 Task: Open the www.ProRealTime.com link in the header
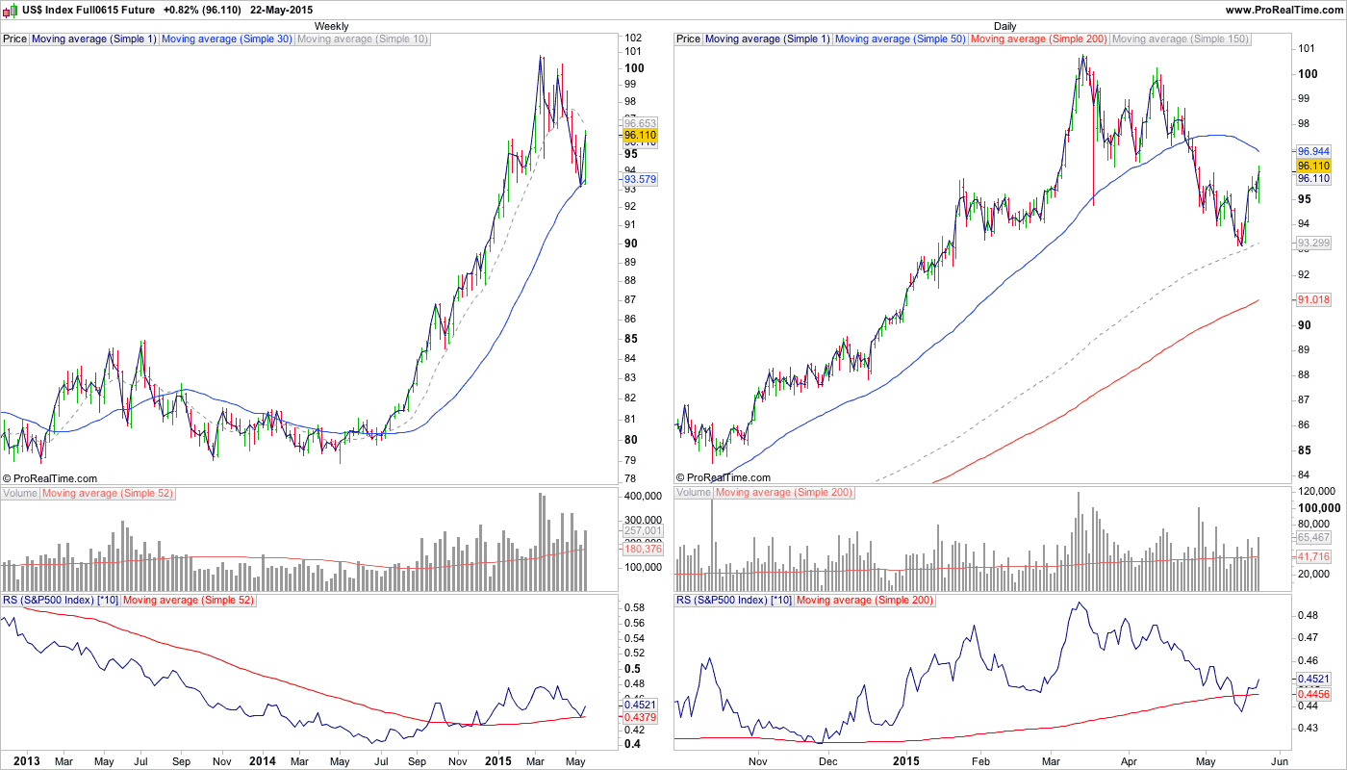1283,9
